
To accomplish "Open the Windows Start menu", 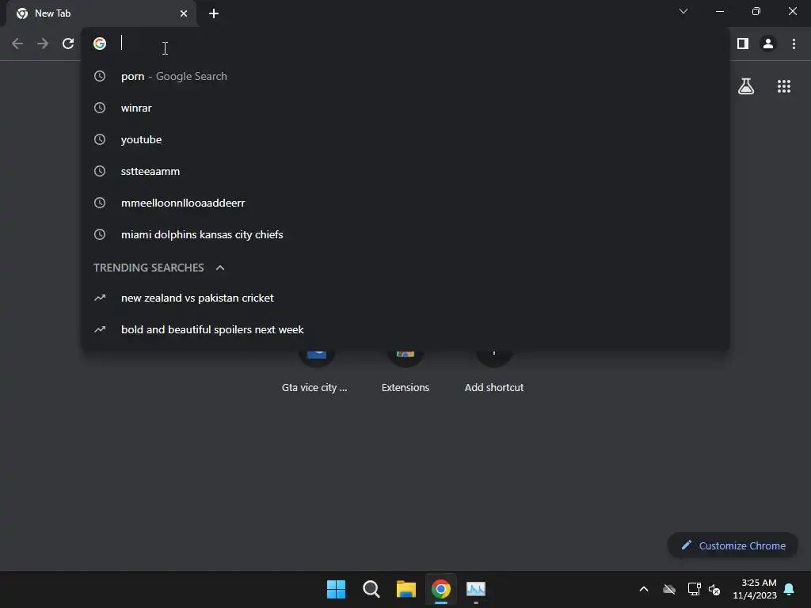I will coord(336,589).
